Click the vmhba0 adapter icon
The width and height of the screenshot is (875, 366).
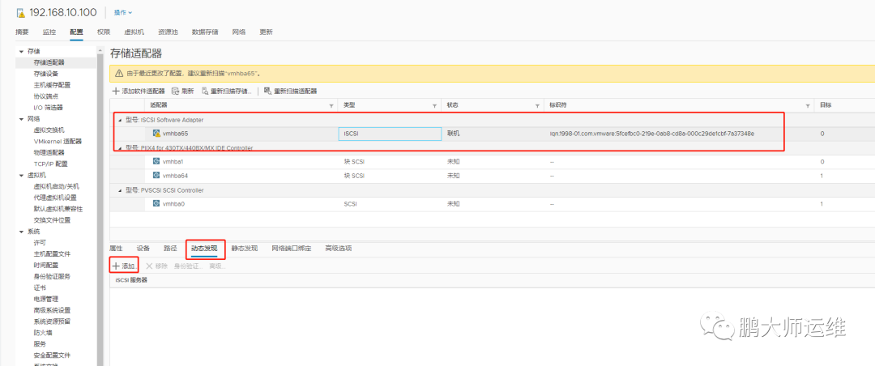[x=157, y=204]
